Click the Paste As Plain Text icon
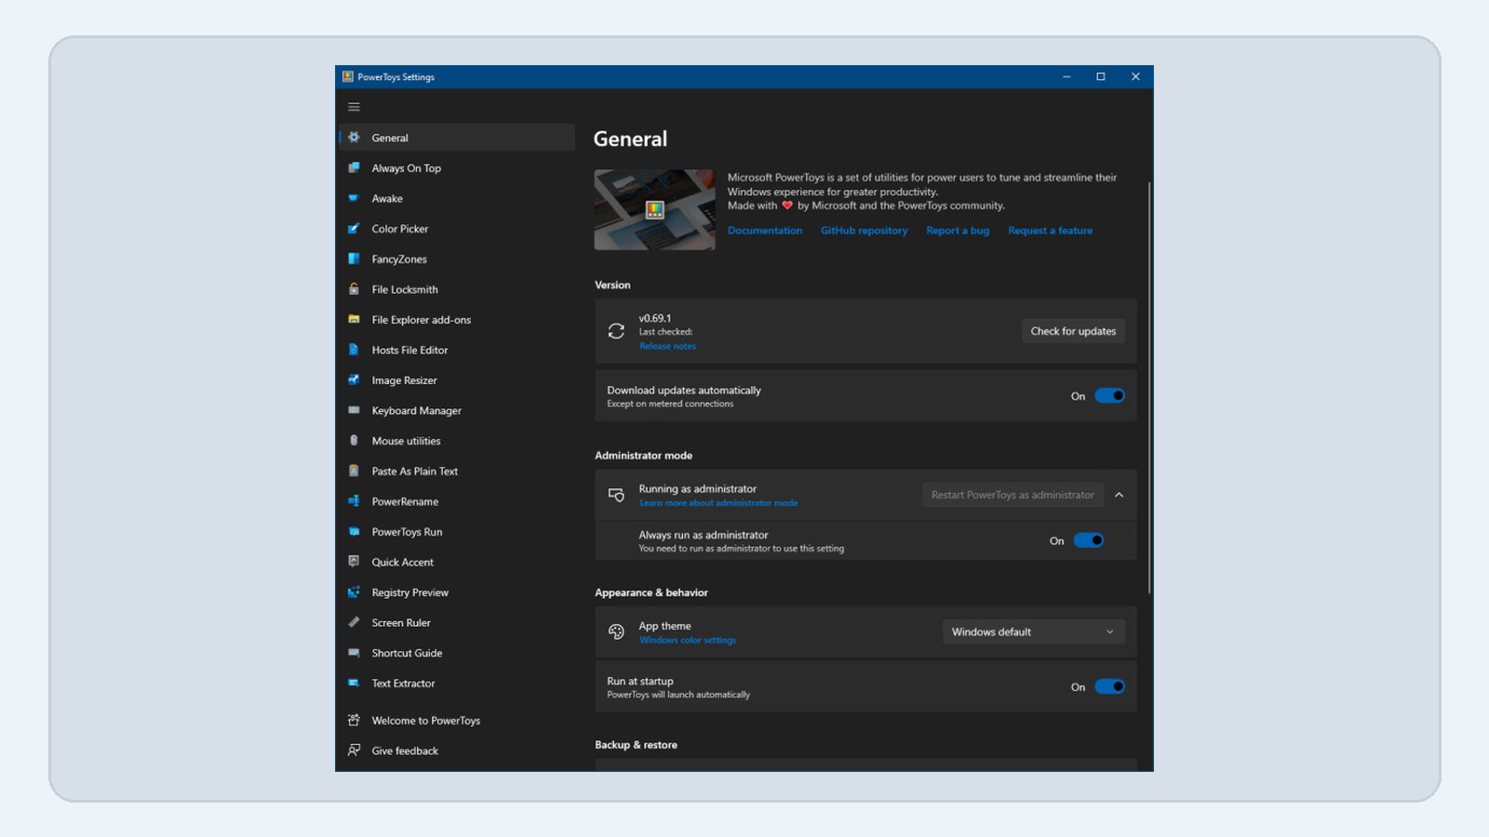The height and width of the screenshot is (837, 1489). pyautogui.click(x=354, y=471)
